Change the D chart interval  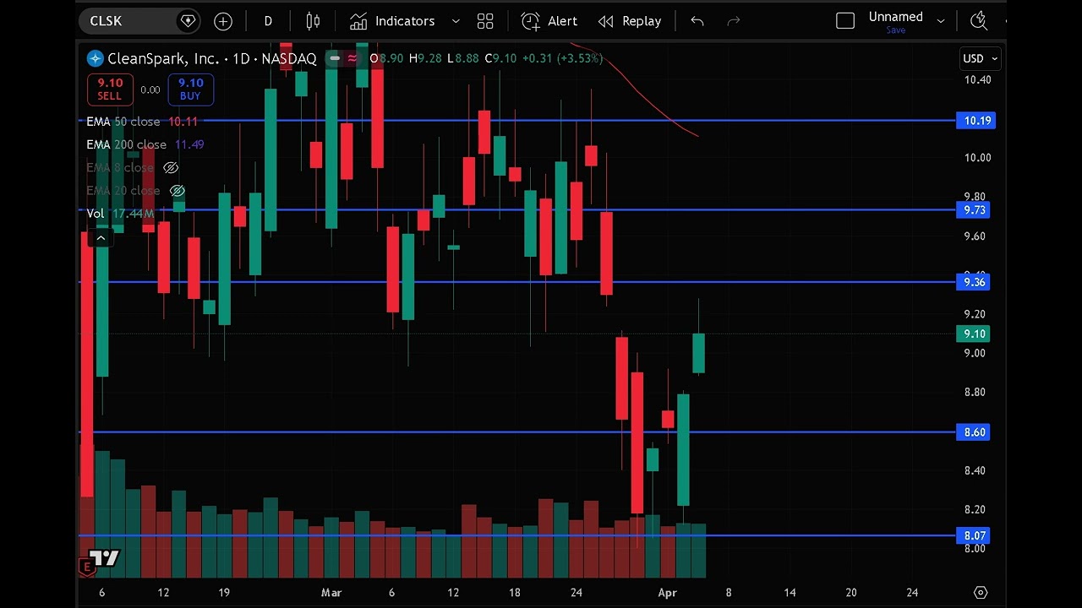[x=268, y=21]
